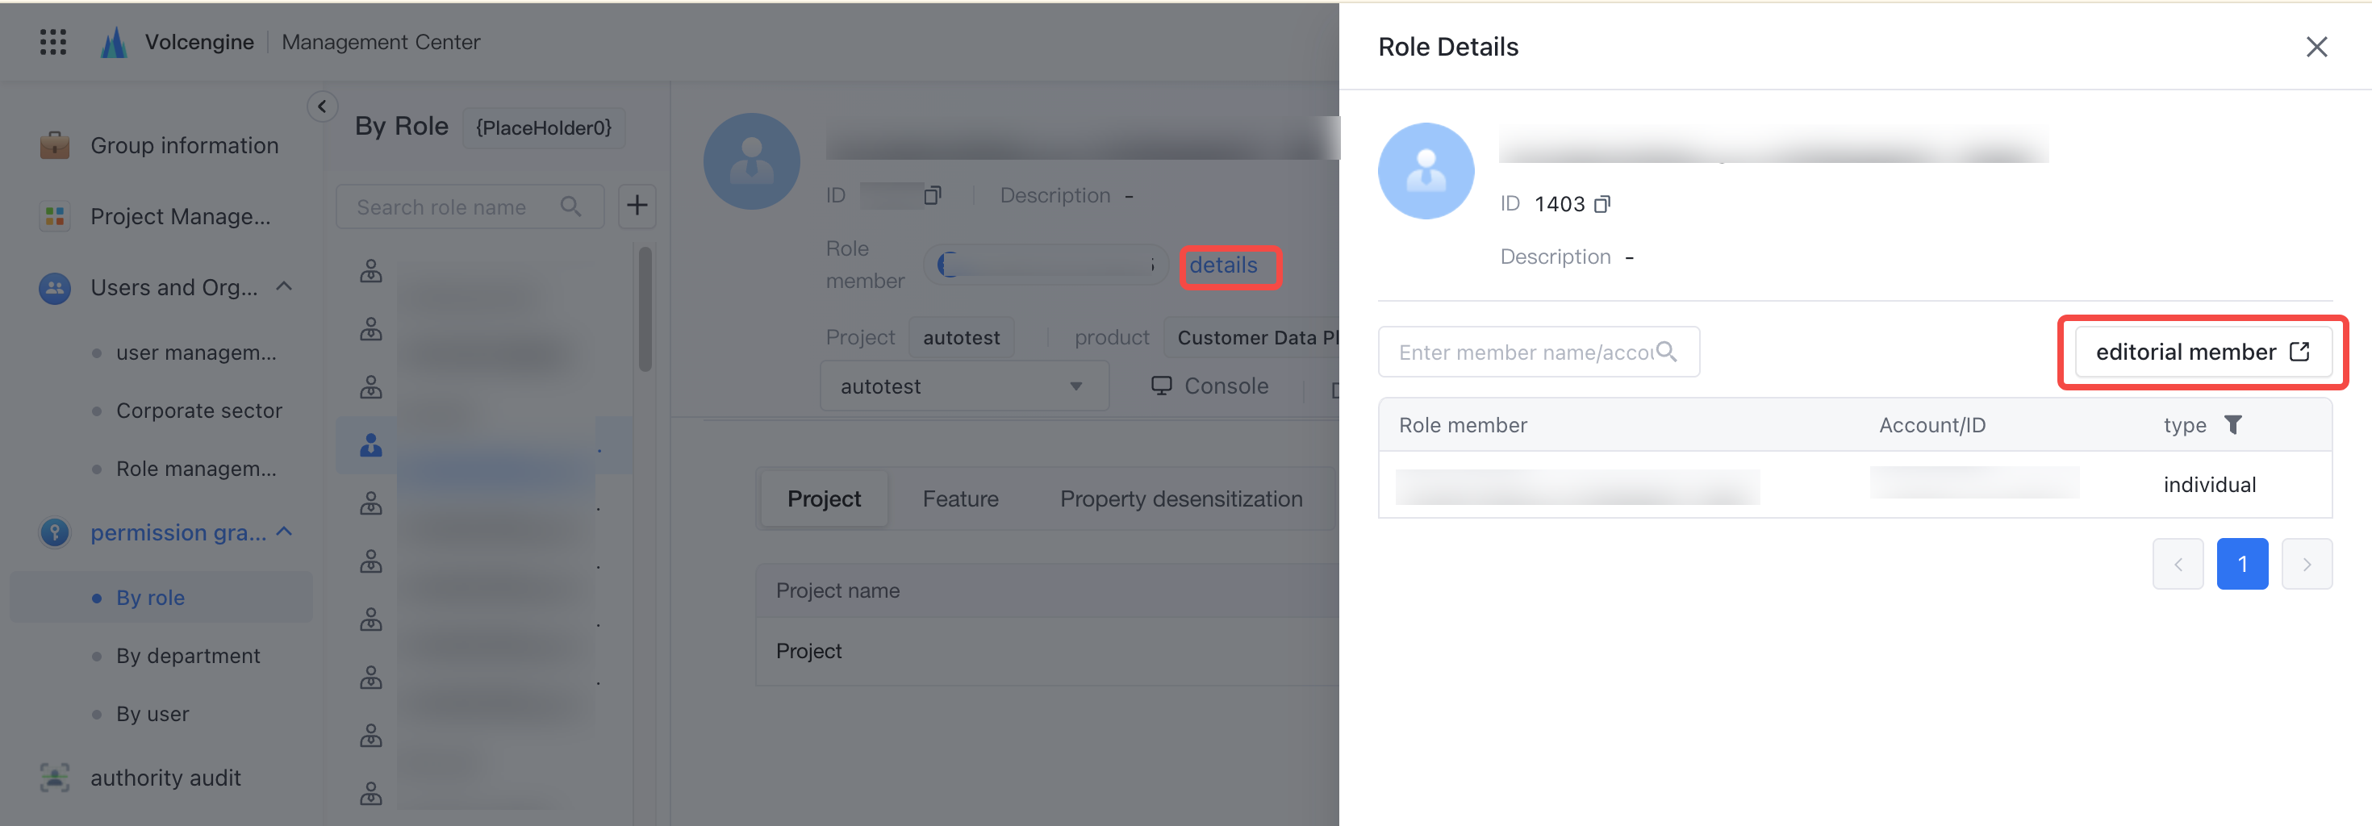
Task: Open the autotest project dropdown
Action: pyautogui.click(x=964, y=386)
